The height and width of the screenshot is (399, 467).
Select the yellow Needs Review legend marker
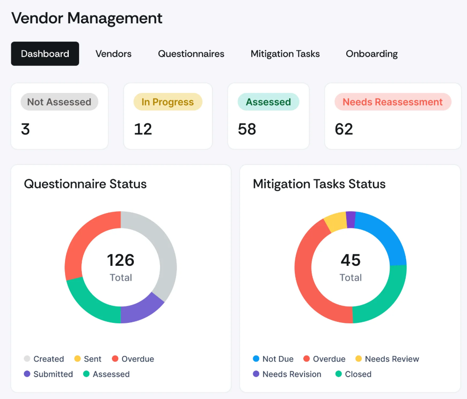pos(359,359)
